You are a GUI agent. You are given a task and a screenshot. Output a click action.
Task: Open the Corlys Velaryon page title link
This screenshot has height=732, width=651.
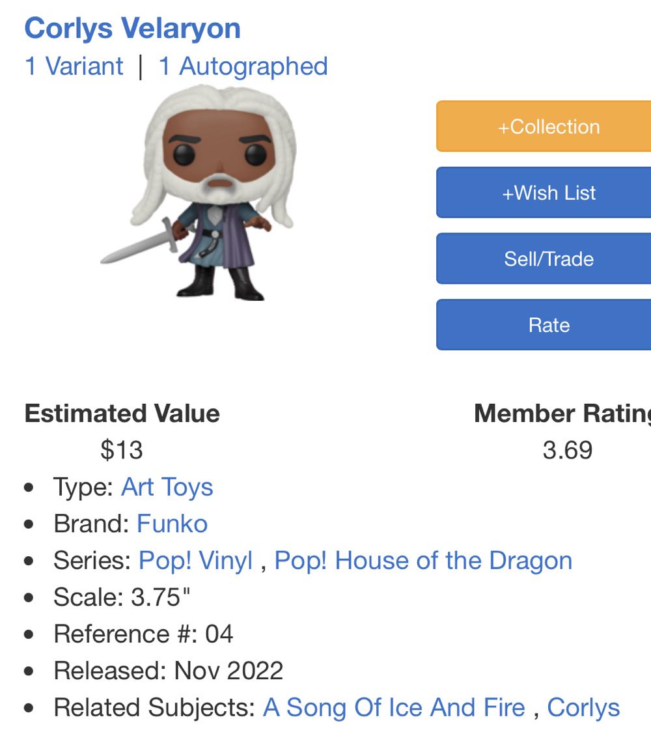tap(132, 27)
